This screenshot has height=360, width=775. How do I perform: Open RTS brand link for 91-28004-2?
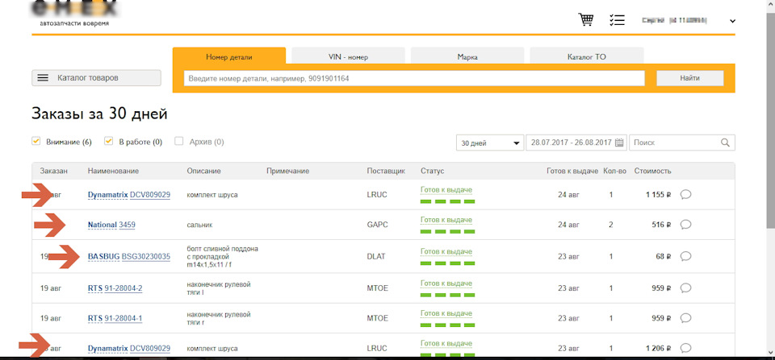click(95, 288)
